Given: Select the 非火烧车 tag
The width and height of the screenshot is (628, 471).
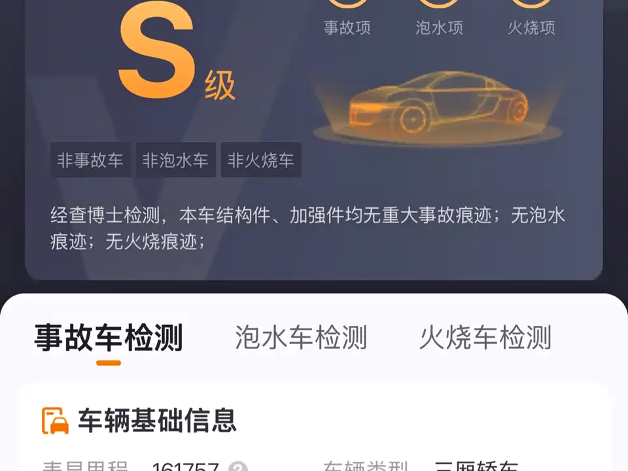Looking at the screenshot, I should tap(261, 160).
